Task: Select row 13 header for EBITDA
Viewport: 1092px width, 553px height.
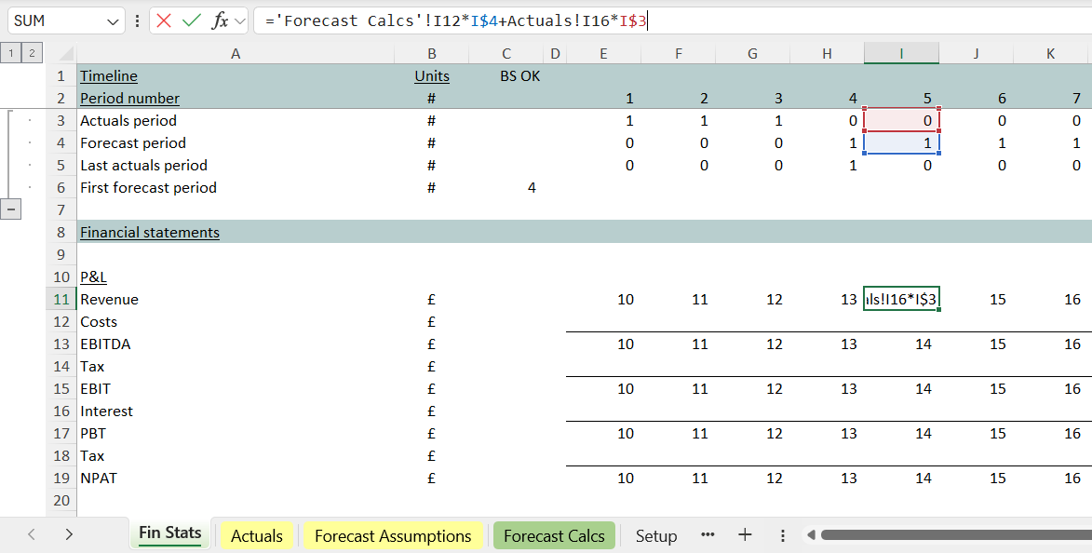Action: tap(61, 344)
